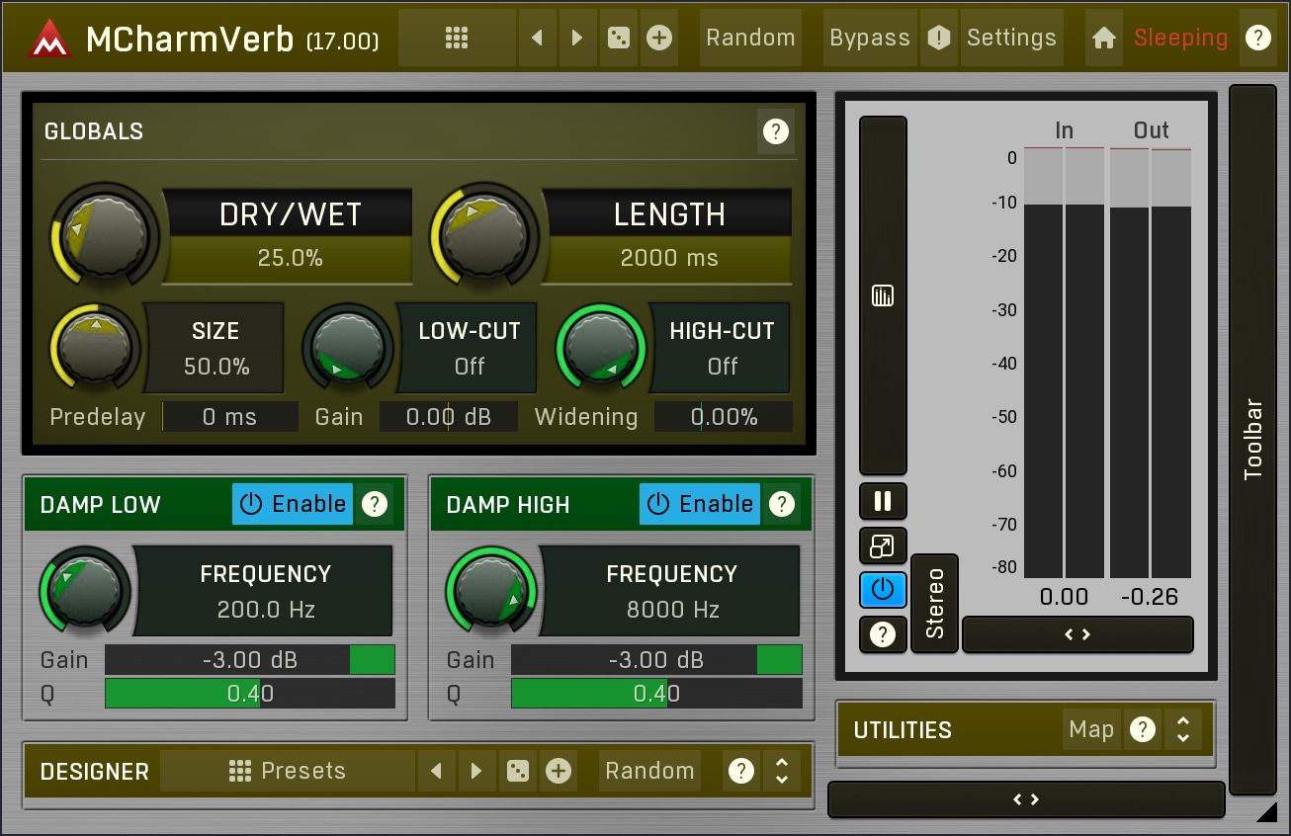The width and height of the screenshot is (1291, 836).
Task: Click the Map button in Utilities
Action: (x=1091, y=730)
